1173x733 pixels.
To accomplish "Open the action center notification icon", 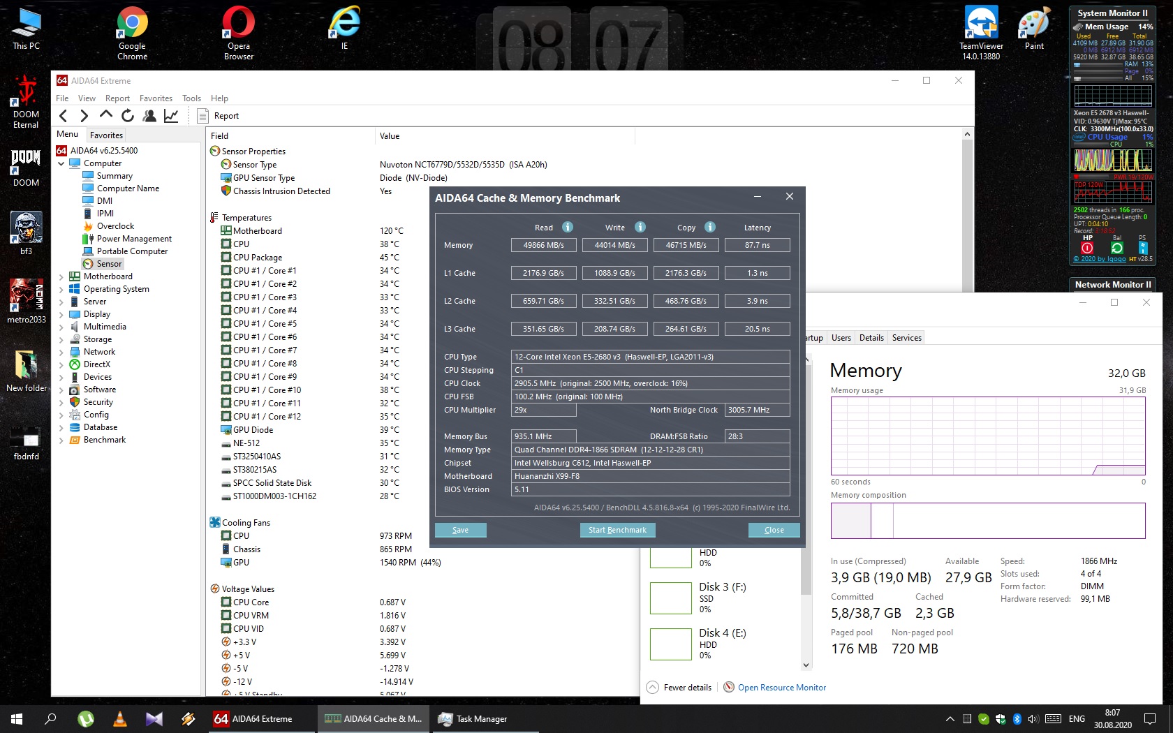I will [1150, 718].
